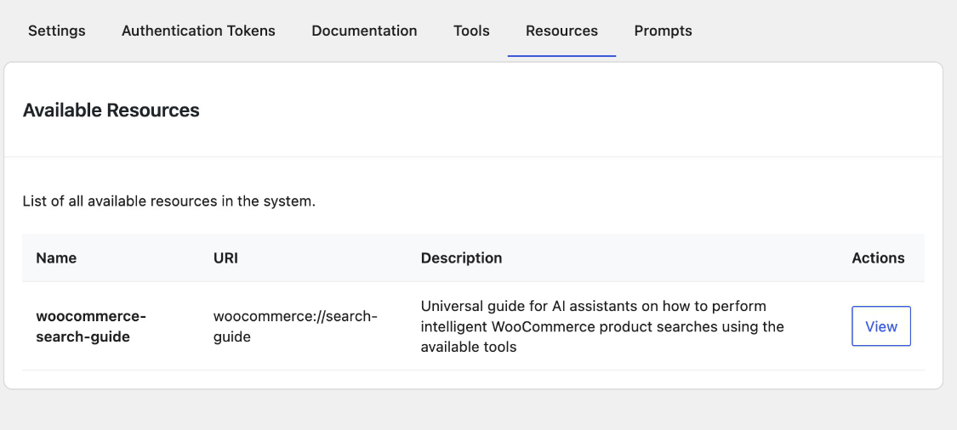This screenshot has height=430, width=957.
Task: Open the Authentication Tokens tab
Action: coord(198,31)
